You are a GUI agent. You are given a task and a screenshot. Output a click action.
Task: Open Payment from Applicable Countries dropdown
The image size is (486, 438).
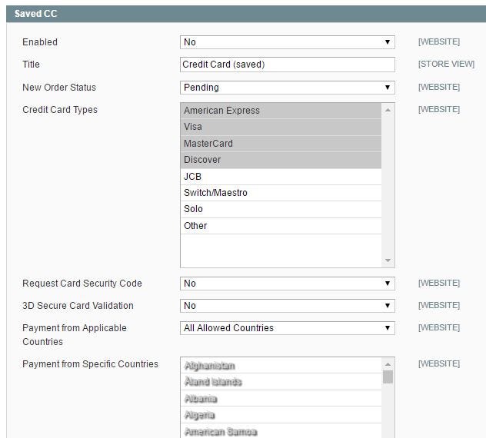pos(288,328)
